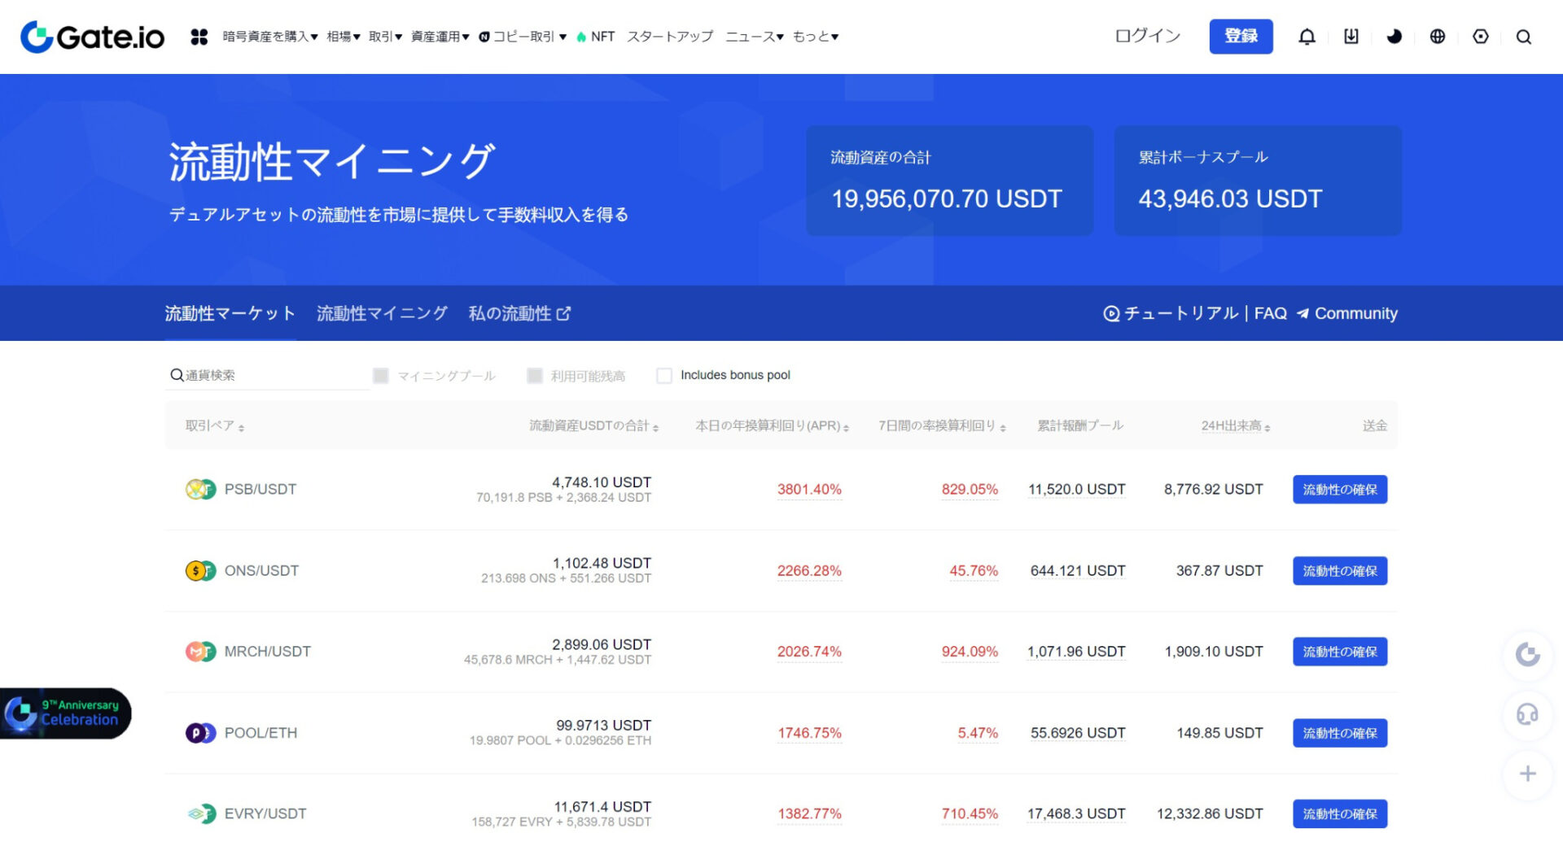Click 流動性の確保 for MRCH/USDT

click(x=1340, y=652)
